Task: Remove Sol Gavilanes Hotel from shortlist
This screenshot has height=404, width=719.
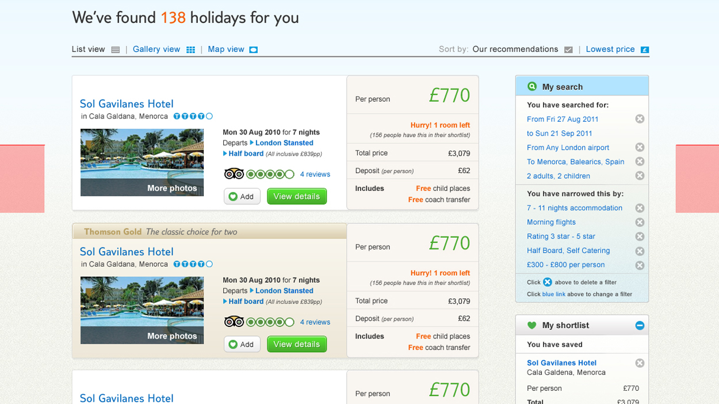Action: [640, 363]
